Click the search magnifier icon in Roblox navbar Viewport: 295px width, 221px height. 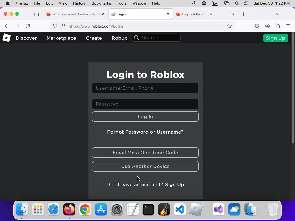(x=137, y=38)
